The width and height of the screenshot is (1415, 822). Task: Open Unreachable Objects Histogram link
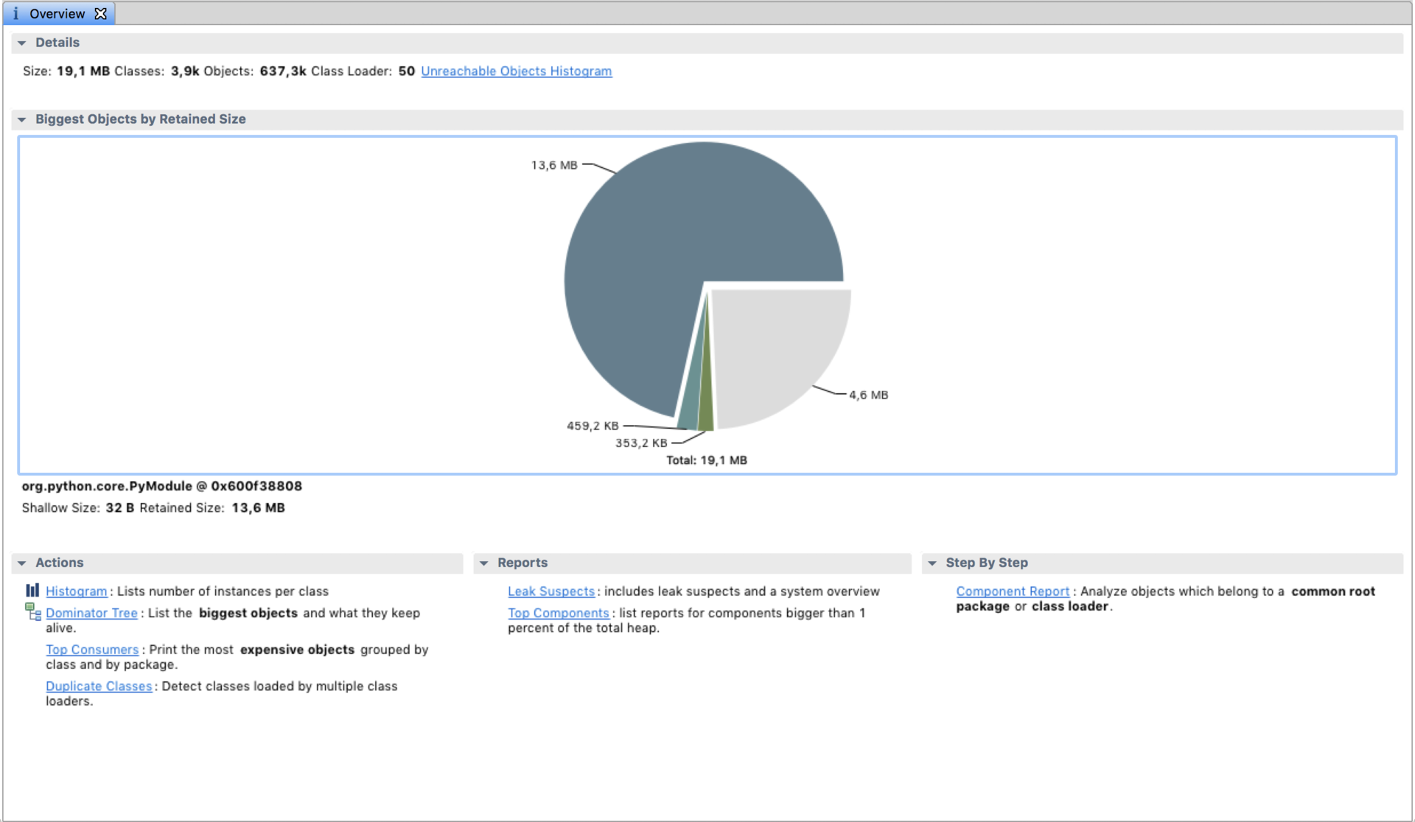[x=516, y=71]
